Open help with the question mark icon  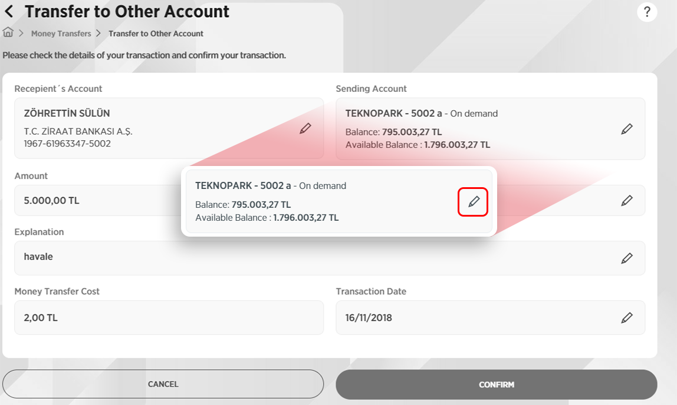point(647,12)
